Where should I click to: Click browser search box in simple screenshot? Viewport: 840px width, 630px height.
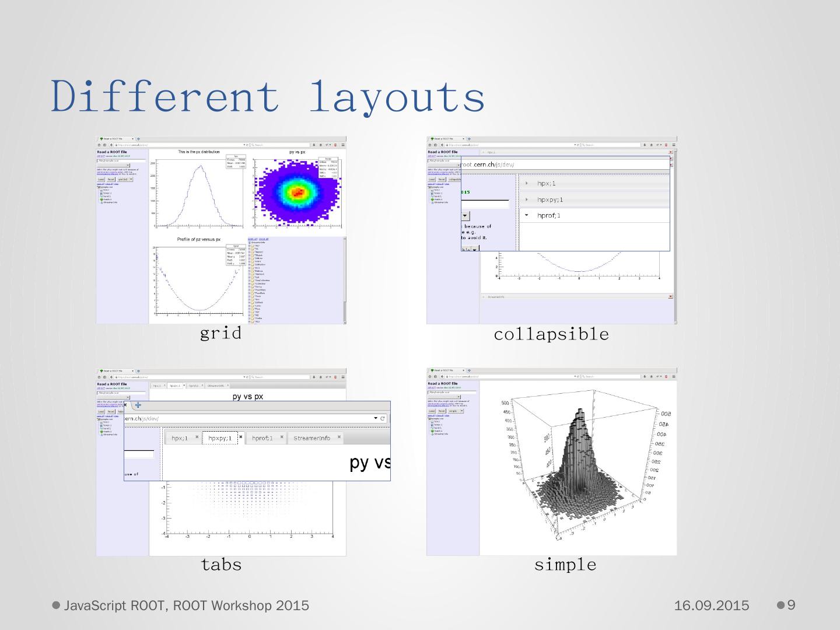(610, 376)
